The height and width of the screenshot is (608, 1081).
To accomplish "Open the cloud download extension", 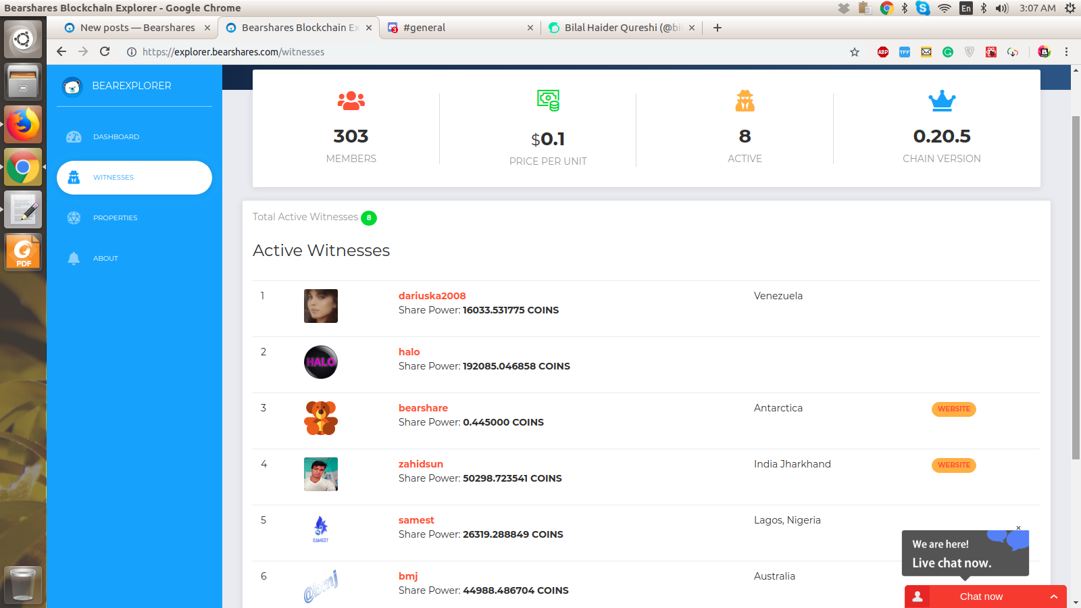I will click(1013, 52).
